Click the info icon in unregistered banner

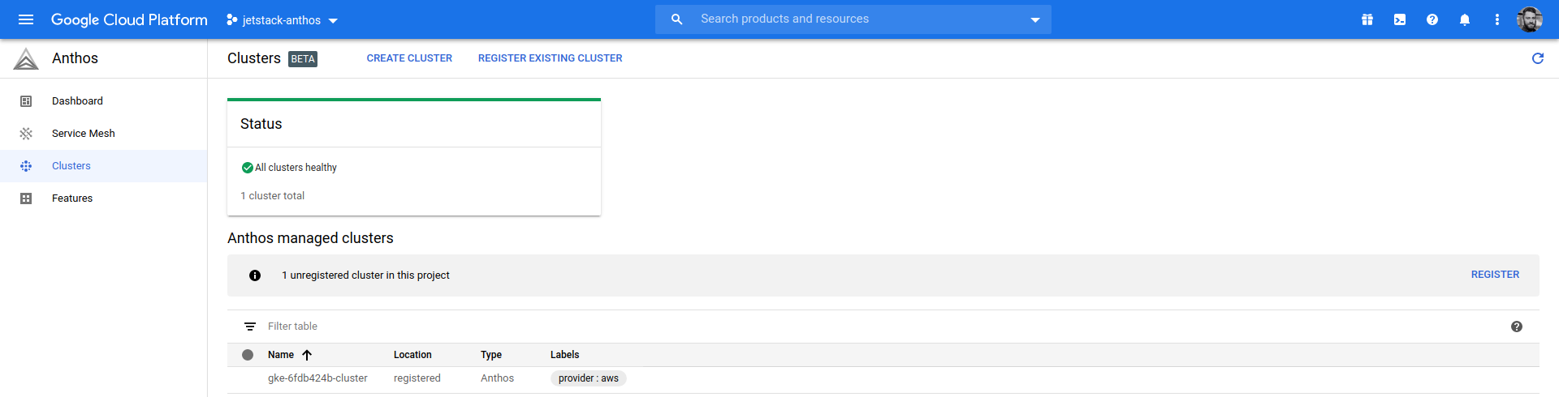pyautogui.click(x=255, y=275)
